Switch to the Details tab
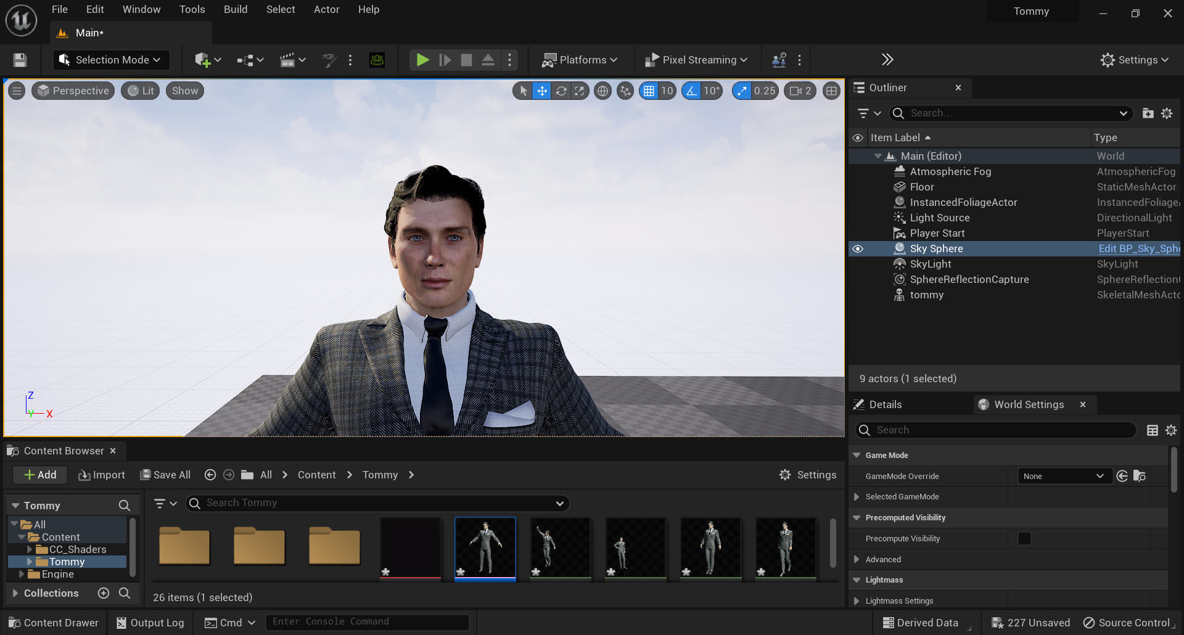 886,404
